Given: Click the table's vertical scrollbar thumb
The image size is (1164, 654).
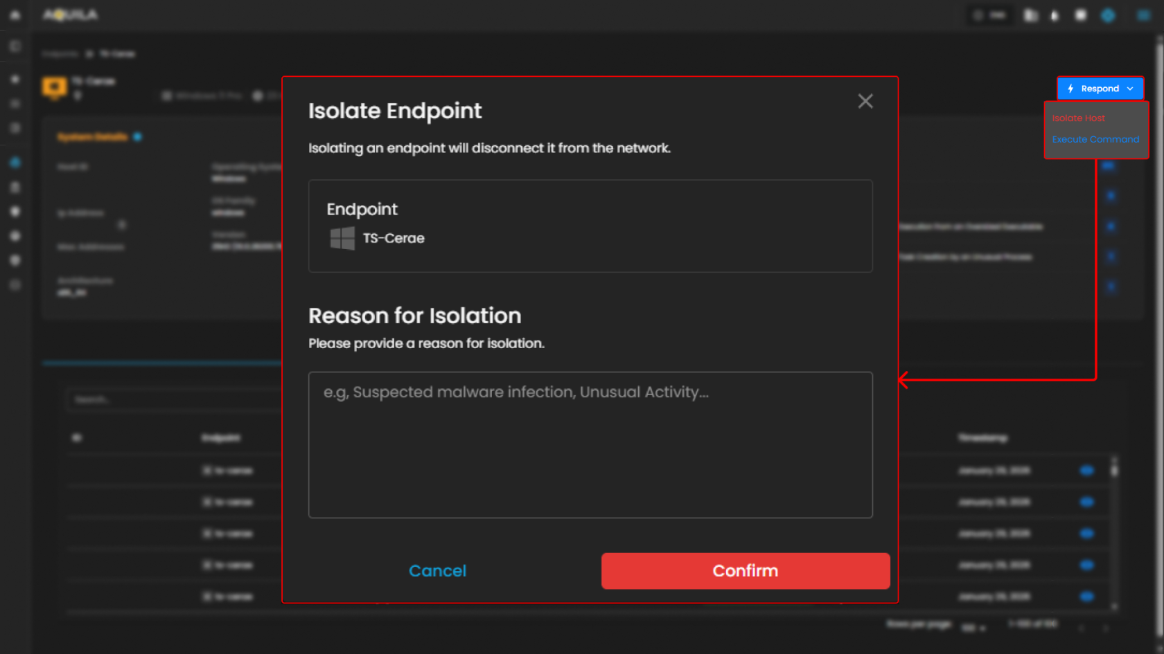Looking at the screenshot, I should [x=1114, y=471].
